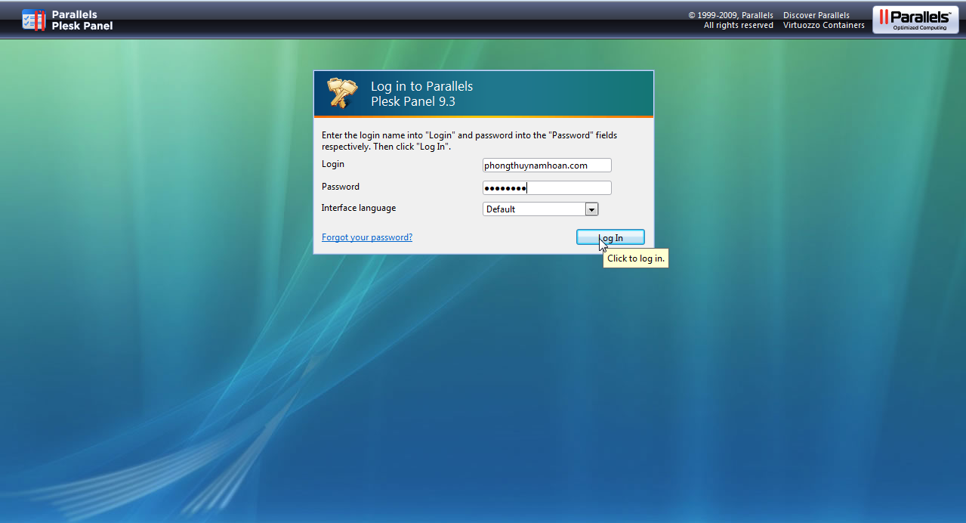Click the Parallels Optimized Computing logo badge
The image size is (966, 523).
click(915, 20)
